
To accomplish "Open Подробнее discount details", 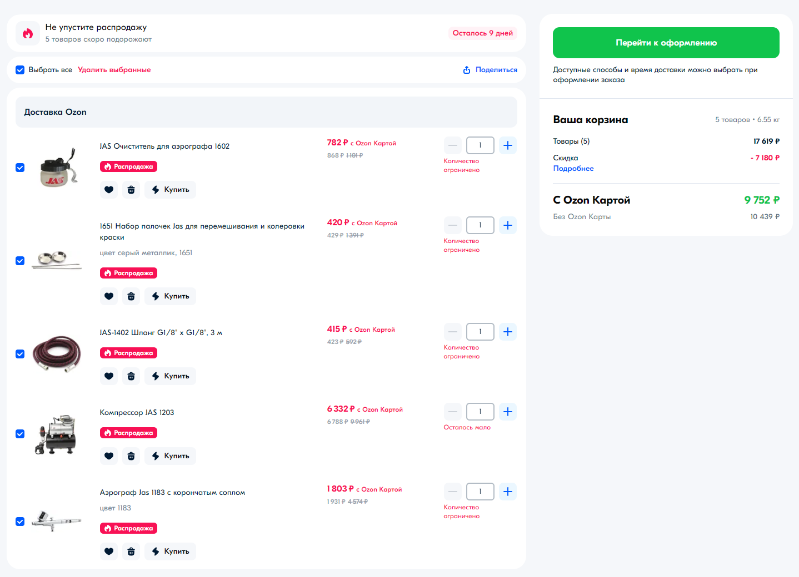I will tap(573, 169).
